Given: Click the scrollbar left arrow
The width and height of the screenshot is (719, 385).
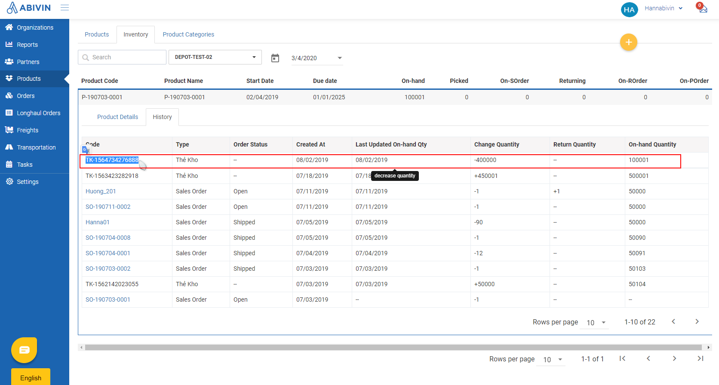Looking at the screenshot, I should tap(81, 347).
